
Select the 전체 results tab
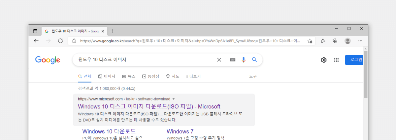pyautogui.click(x=85, y=76)
